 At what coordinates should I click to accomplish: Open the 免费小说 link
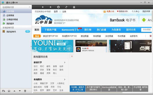[110, 11]
